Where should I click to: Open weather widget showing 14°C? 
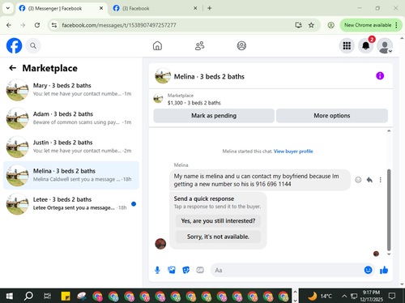tap(320, 297)
